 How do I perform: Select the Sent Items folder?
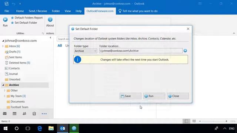coord(16,57)
